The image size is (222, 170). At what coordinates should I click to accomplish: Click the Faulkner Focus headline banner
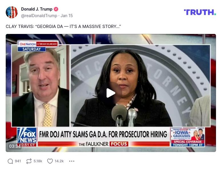pos(103,137)
